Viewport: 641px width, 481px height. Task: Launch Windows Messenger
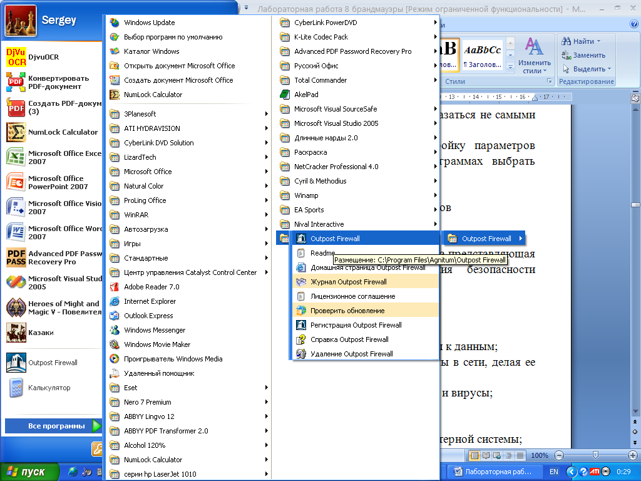(x=189, y=330)
